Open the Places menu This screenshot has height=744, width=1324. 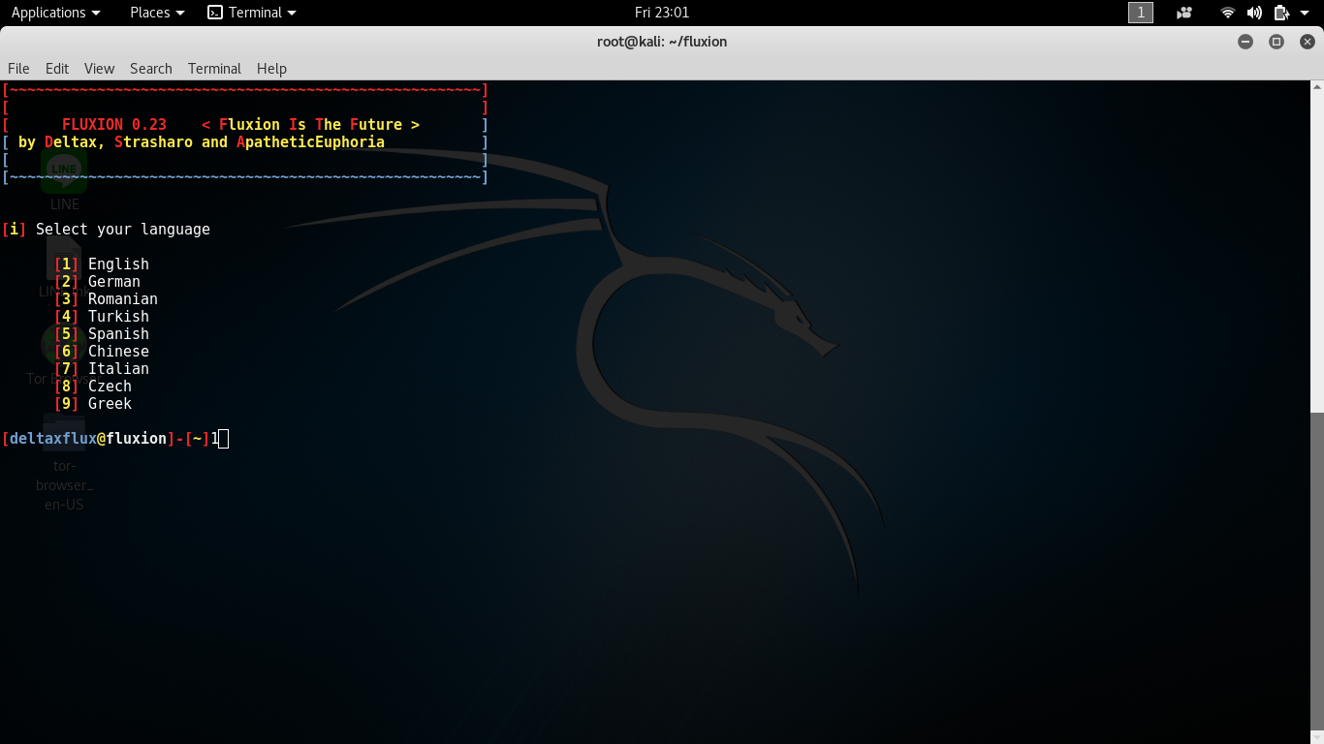(156, 13)
